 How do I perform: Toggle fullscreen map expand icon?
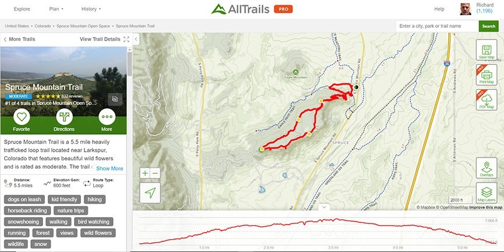(x=126, y=39)
